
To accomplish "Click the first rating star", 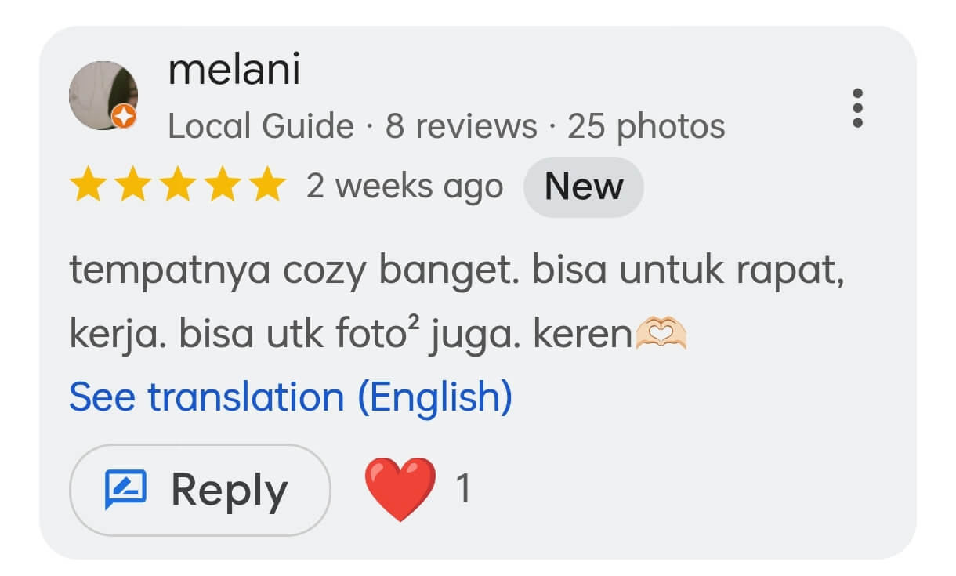I will click(85, 186).
